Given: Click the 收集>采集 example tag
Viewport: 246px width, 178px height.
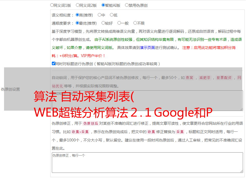Looking at the screenshot, I should (80, 132).
